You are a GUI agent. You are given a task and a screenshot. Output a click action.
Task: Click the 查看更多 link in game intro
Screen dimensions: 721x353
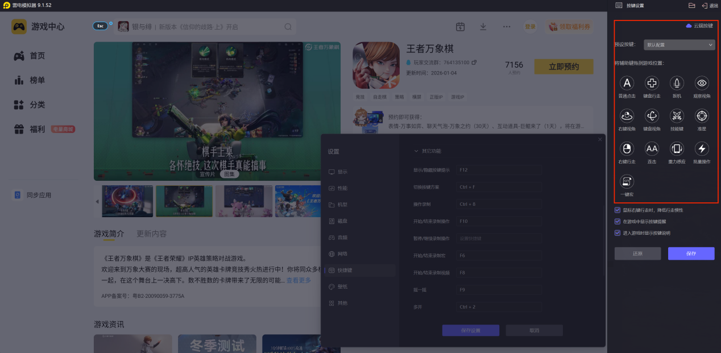coord(299,281)
